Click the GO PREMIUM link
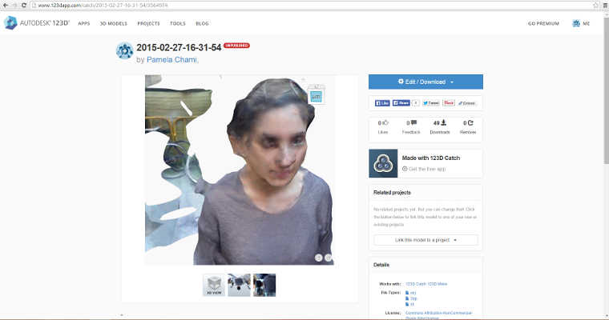Image resolution: width=609 pixels, height=320 pixels. (x=543, y=24)
